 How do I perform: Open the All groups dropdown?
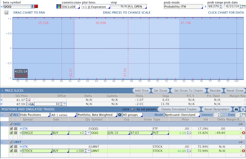pyautogui.click(x=133, y=115)
